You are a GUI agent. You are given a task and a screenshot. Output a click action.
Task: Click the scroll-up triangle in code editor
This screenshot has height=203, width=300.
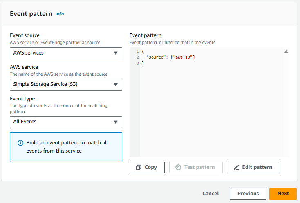pos(286,52)
